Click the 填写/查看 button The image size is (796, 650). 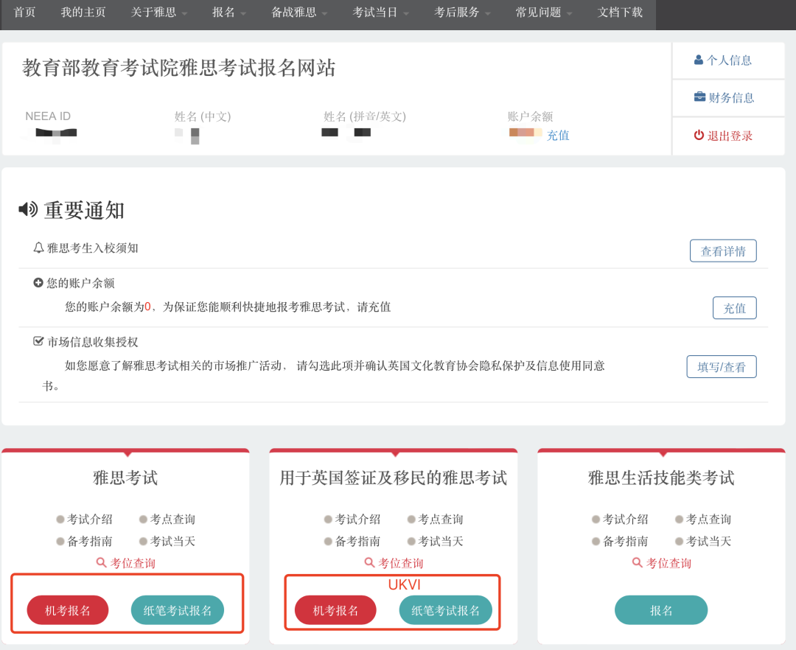coord(721,367)
